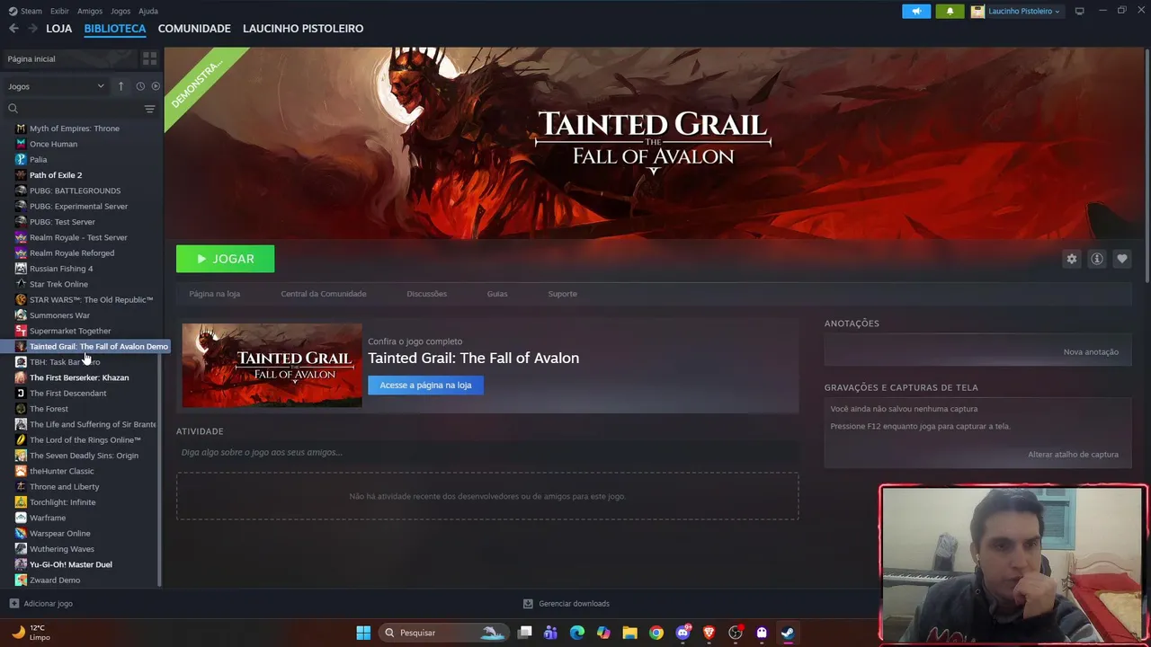Open Discord from the taskbar
Viewport: 1151px width, 647px height.
683,633
